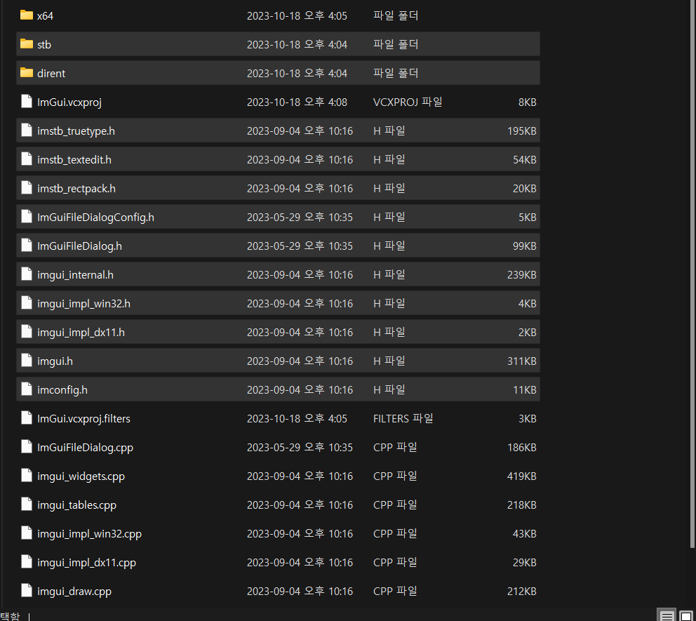Select file name ImGuiFileDialog.h
Viewport: 696px width, 621px height.
(x=79, y=246)
